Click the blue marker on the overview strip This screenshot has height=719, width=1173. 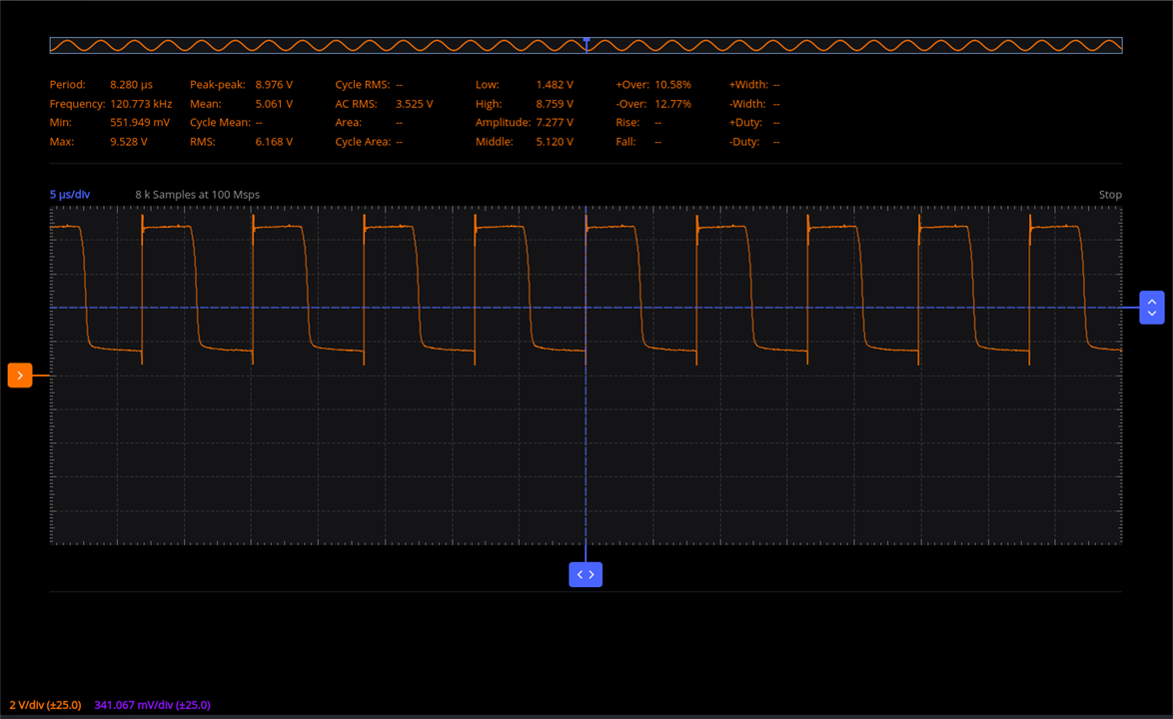click(586, 41)
